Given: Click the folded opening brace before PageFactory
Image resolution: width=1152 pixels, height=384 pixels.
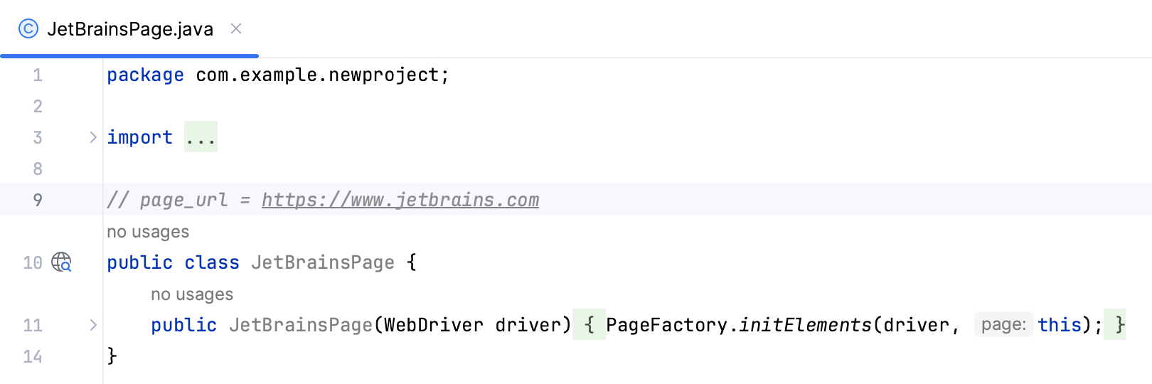Looking at the screenshot, I should [589, 325].
